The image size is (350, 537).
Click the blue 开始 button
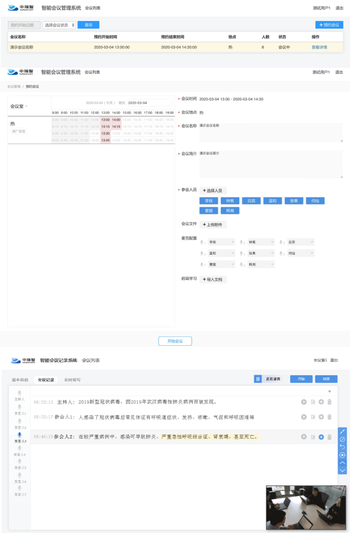pyautogui.click(x=301, y=379)
